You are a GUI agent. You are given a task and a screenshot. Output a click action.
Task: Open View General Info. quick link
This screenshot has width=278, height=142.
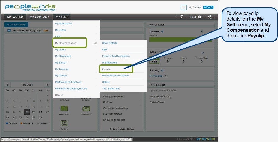(160, 96)
